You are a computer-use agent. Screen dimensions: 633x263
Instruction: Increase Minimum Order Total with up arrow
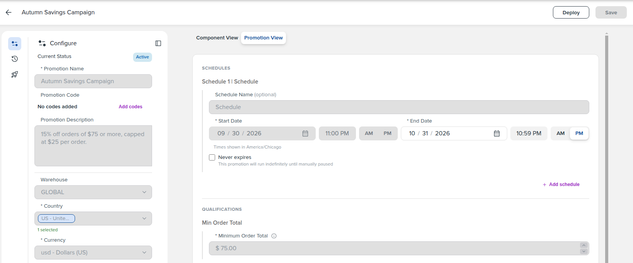pyautogui.click(x=584, y=245)
